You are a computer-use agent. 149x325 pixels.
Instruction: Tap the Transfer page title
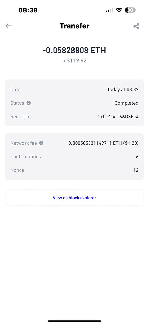point(74,26)
